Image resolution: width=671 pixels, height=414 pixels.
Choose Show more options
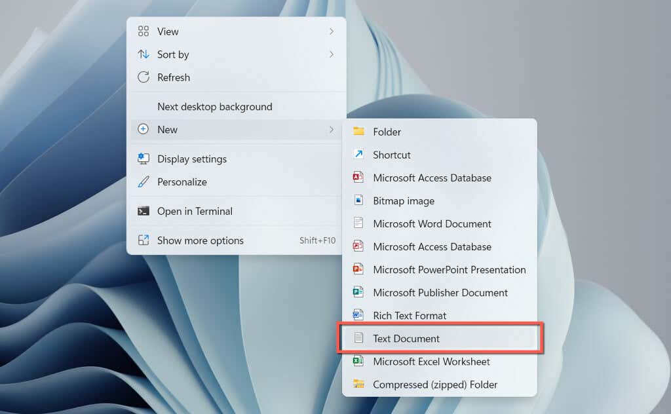click(236, 240)
